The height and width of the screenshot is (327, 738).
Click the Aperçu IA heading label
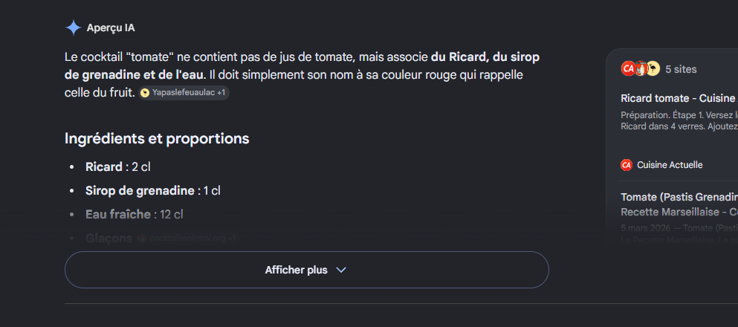point(111,28)
